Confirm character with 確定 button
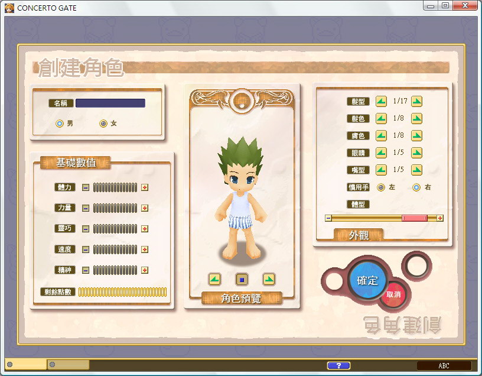The width and height of the screenshot is (482, 376). [367, 280]
